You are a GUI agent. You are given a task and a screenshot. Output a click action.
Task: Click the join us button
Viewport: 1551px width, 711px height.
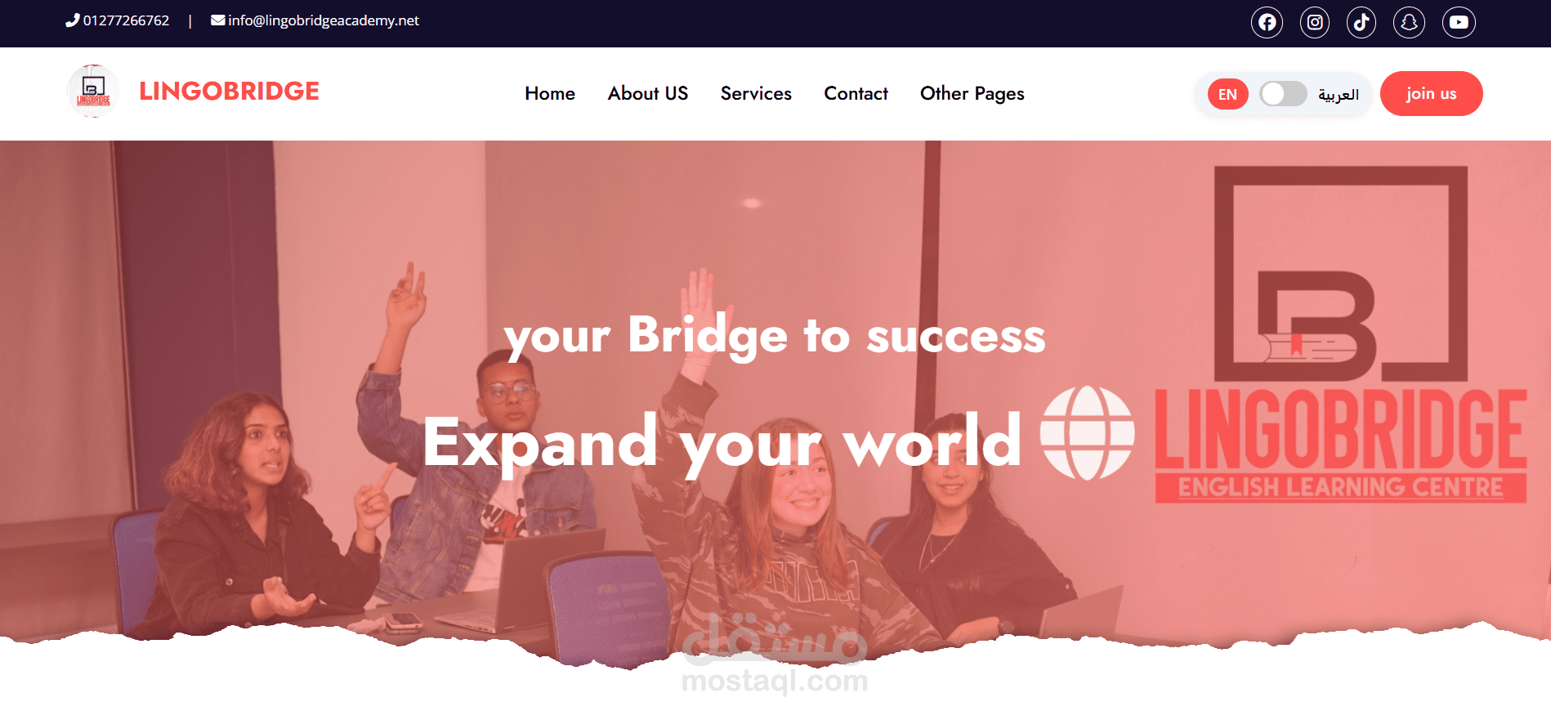click(x=1431, y=94)
